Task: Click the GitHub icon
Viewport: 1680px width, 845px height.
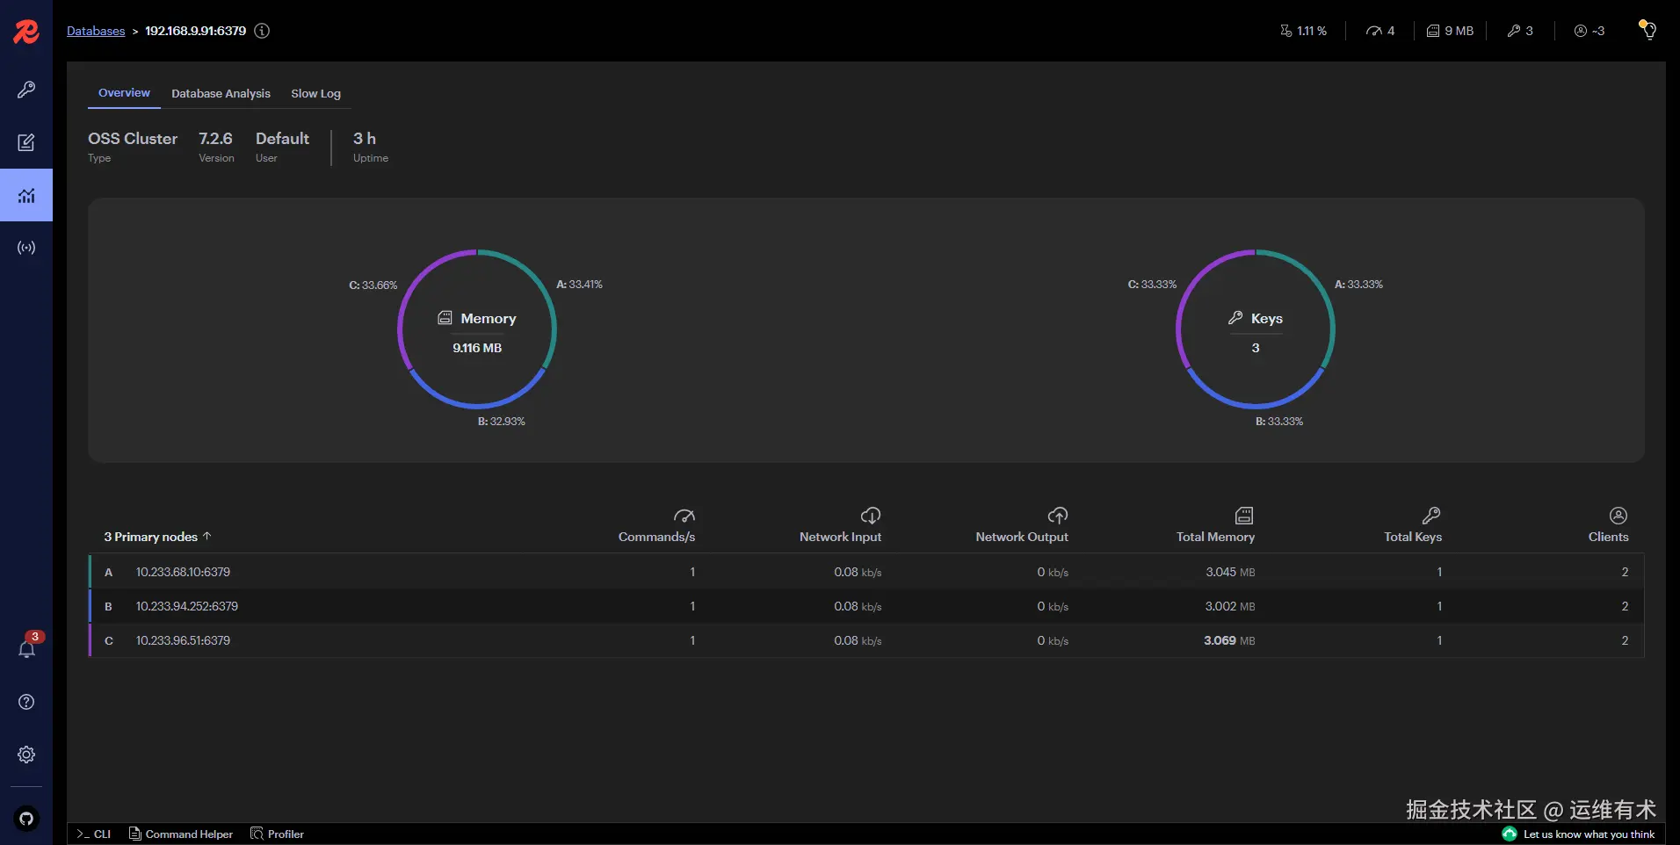Action: [25, 819]
